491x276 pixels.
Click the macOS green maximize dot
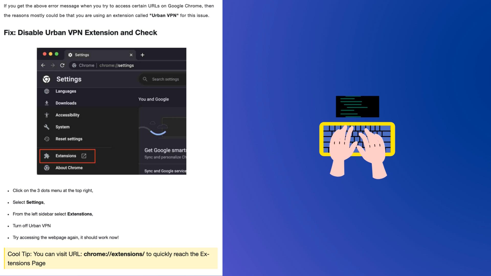pos(57,54)
